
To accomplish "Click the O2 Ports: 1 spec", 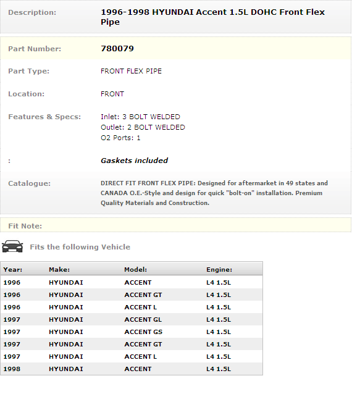I will pyautogui.click(x=120, y=138).
